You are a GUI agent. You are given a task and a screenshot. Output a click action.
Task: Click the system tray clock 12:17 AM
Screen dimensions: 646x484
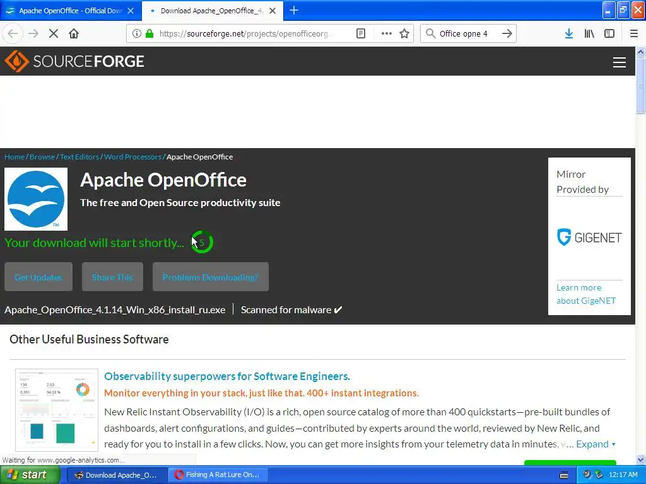[x=623, y=475]
